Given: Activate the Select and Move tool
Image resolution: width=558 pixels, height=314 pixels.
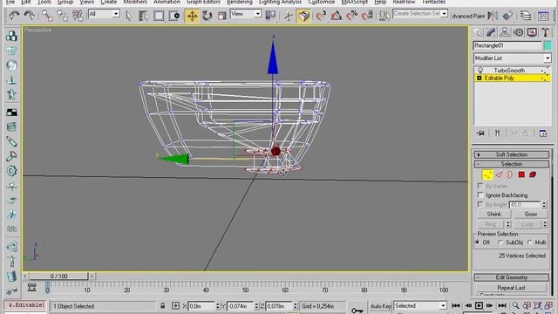Looking at the screenshot, I should pos(192,16).
